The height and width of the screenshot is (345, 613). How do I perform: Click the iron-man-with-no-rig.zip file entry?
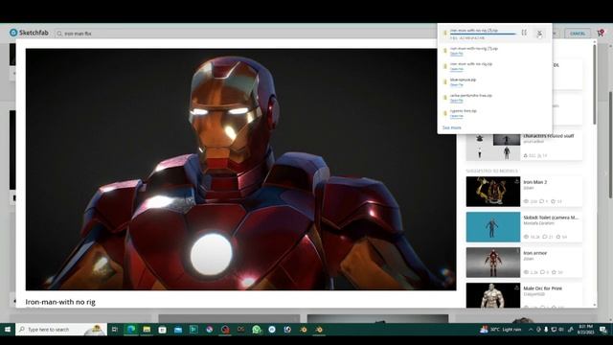pos(495,66)
